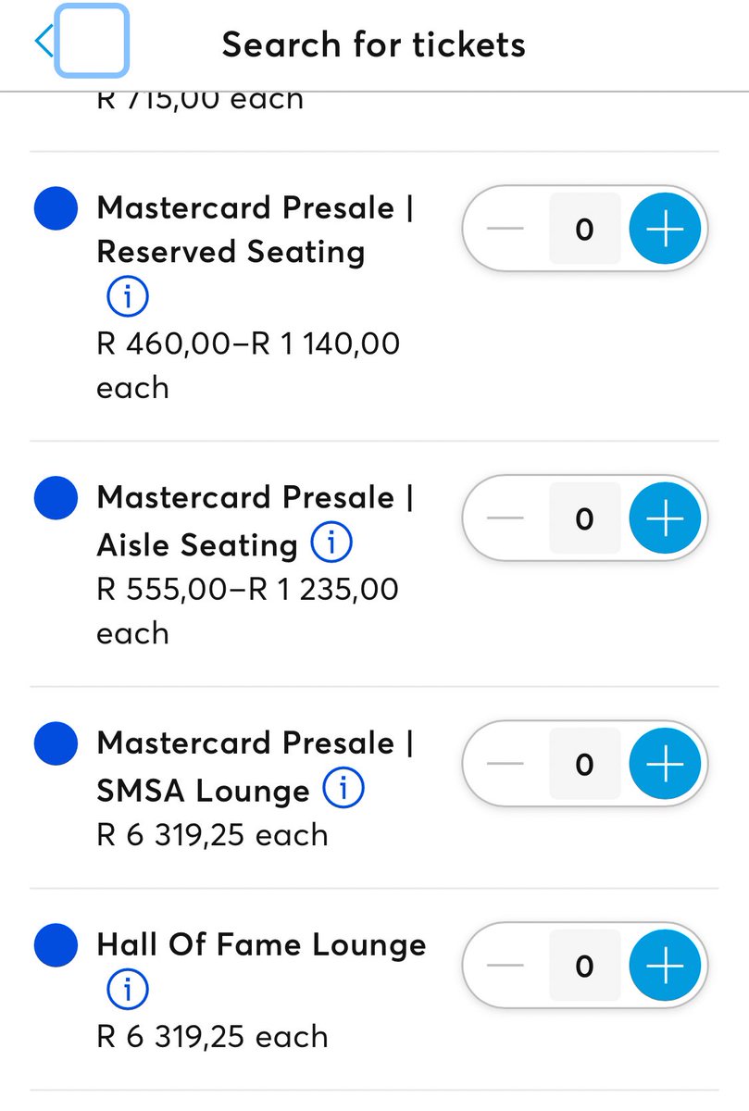
Task: Tap the Mastercard Presale Aisle Seating title
Action: pos(255,521)
